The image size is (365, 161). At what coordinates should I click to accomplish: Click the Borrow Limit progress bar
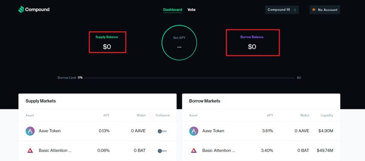point(189,78)
